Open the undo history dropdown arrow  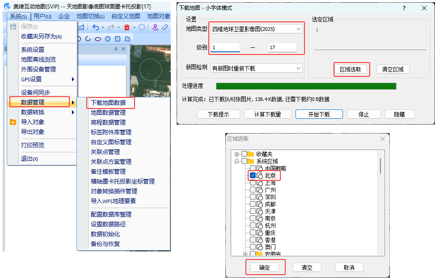(x=103, y=27)
